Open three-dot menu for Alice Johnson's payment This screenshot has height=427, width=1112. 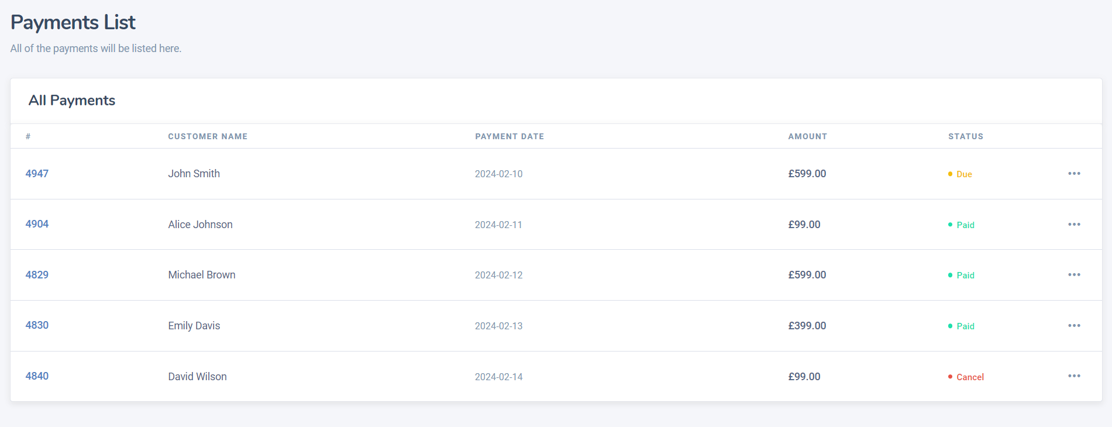[1074, 225]
